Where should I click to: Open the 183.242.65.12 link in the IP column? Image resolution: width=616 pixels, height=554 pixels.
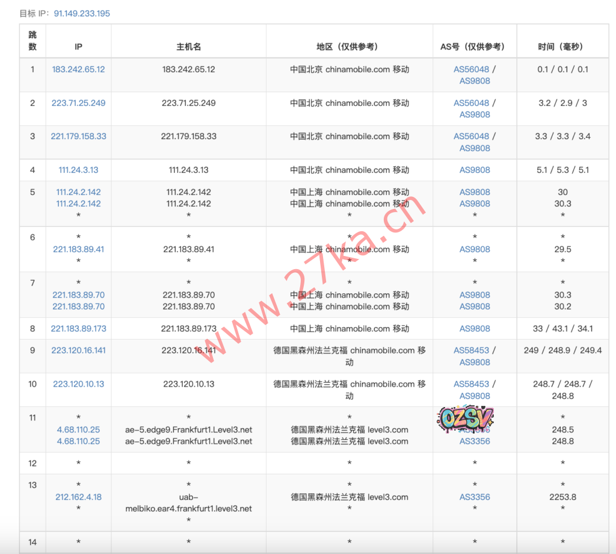(78, 69)
